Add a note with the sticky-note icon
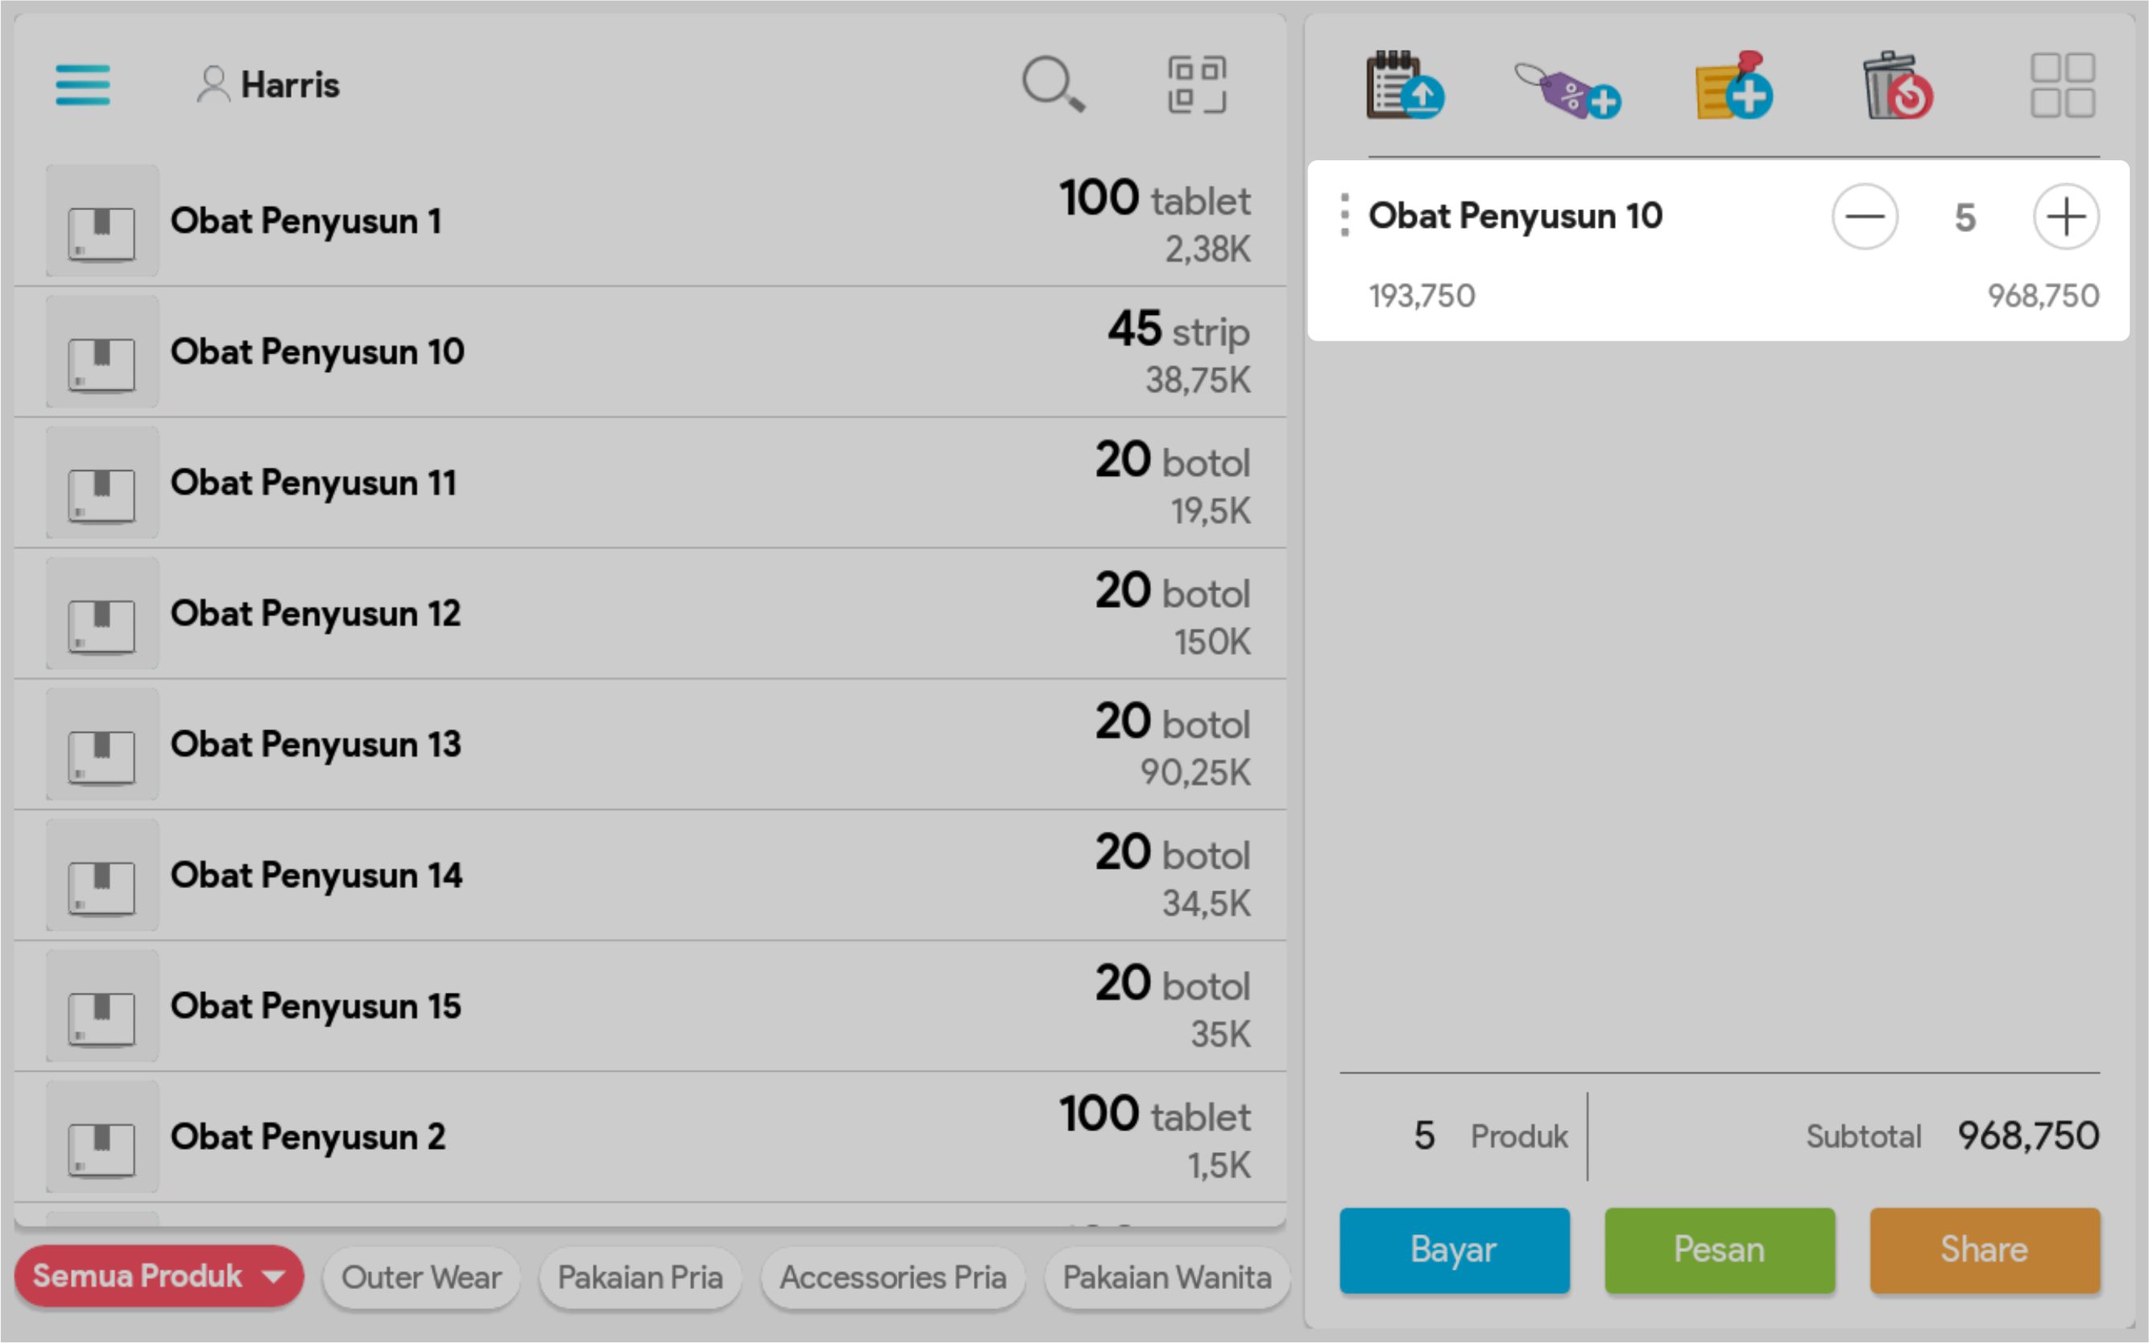This screenshot has width=2149, height=1343. click(x=1733, y=86)
